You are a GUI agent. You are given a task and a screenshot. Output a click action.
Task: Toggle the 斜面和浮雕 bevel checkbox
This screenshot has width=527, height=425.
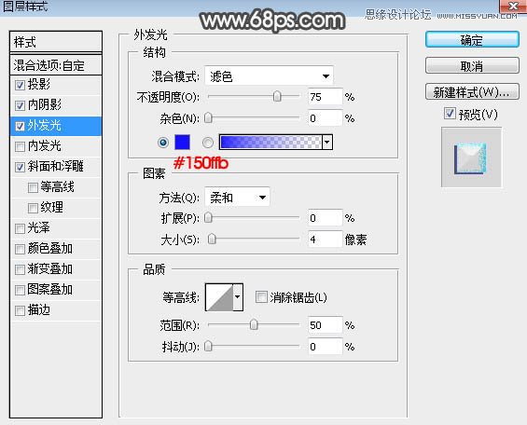(20, 167)
